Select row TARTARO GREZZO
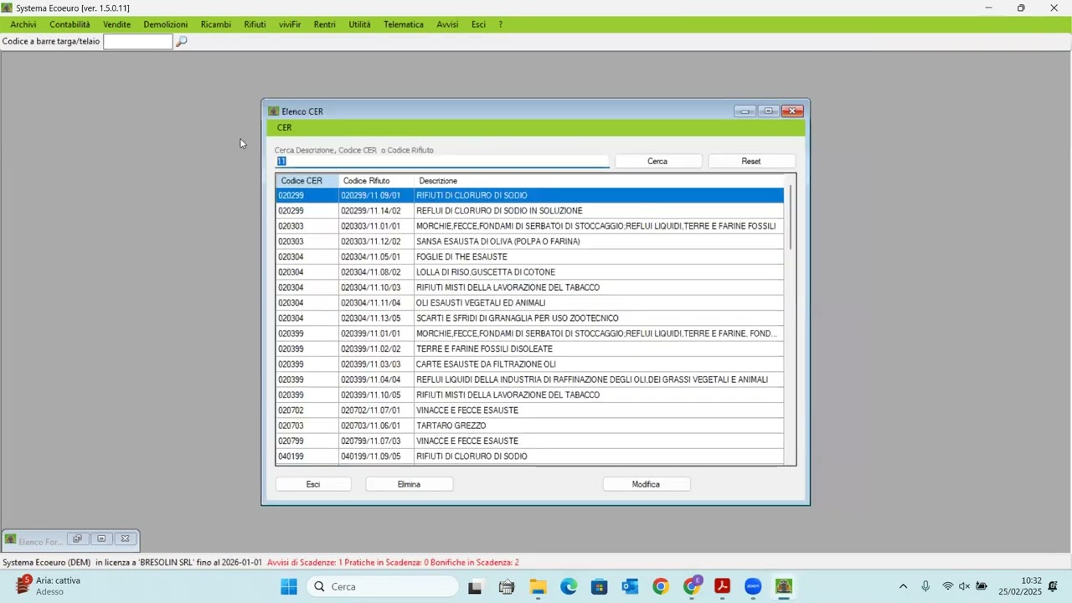 point(530,425)
